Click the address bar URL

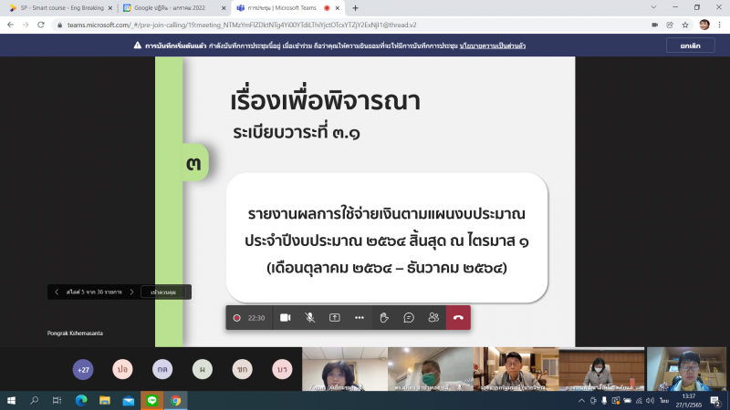[242, 26]
